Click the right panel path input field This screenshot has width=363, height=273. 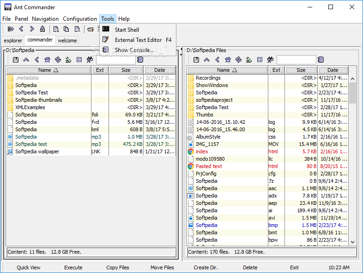296,60
